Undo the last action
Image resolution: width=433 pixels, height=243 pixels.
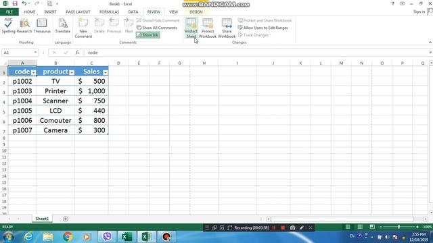point(24,3)
